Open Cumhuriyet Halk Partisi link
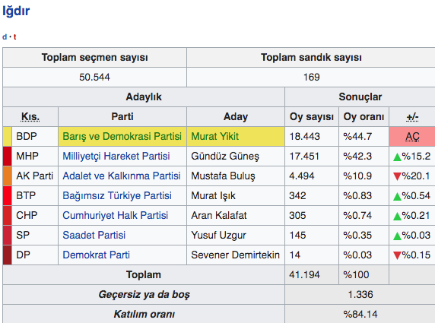 click(x=116, y=215)
